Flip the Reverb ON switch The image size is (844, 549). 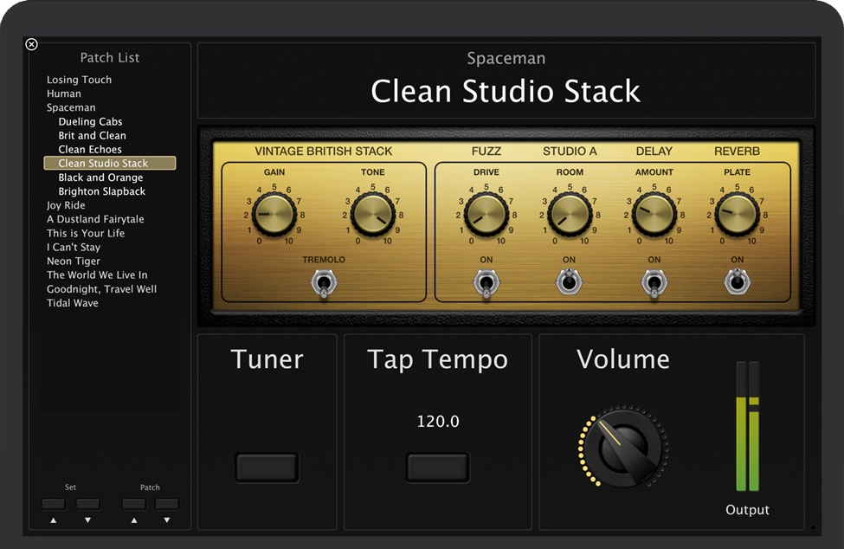pyautogui.click(x=737, y=282)
